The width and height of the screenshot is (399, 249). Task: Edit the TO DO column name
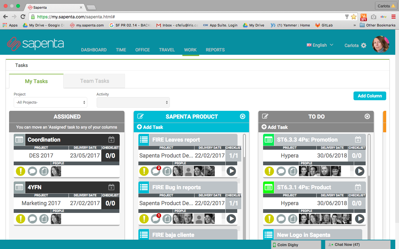(x=265, y=116)
